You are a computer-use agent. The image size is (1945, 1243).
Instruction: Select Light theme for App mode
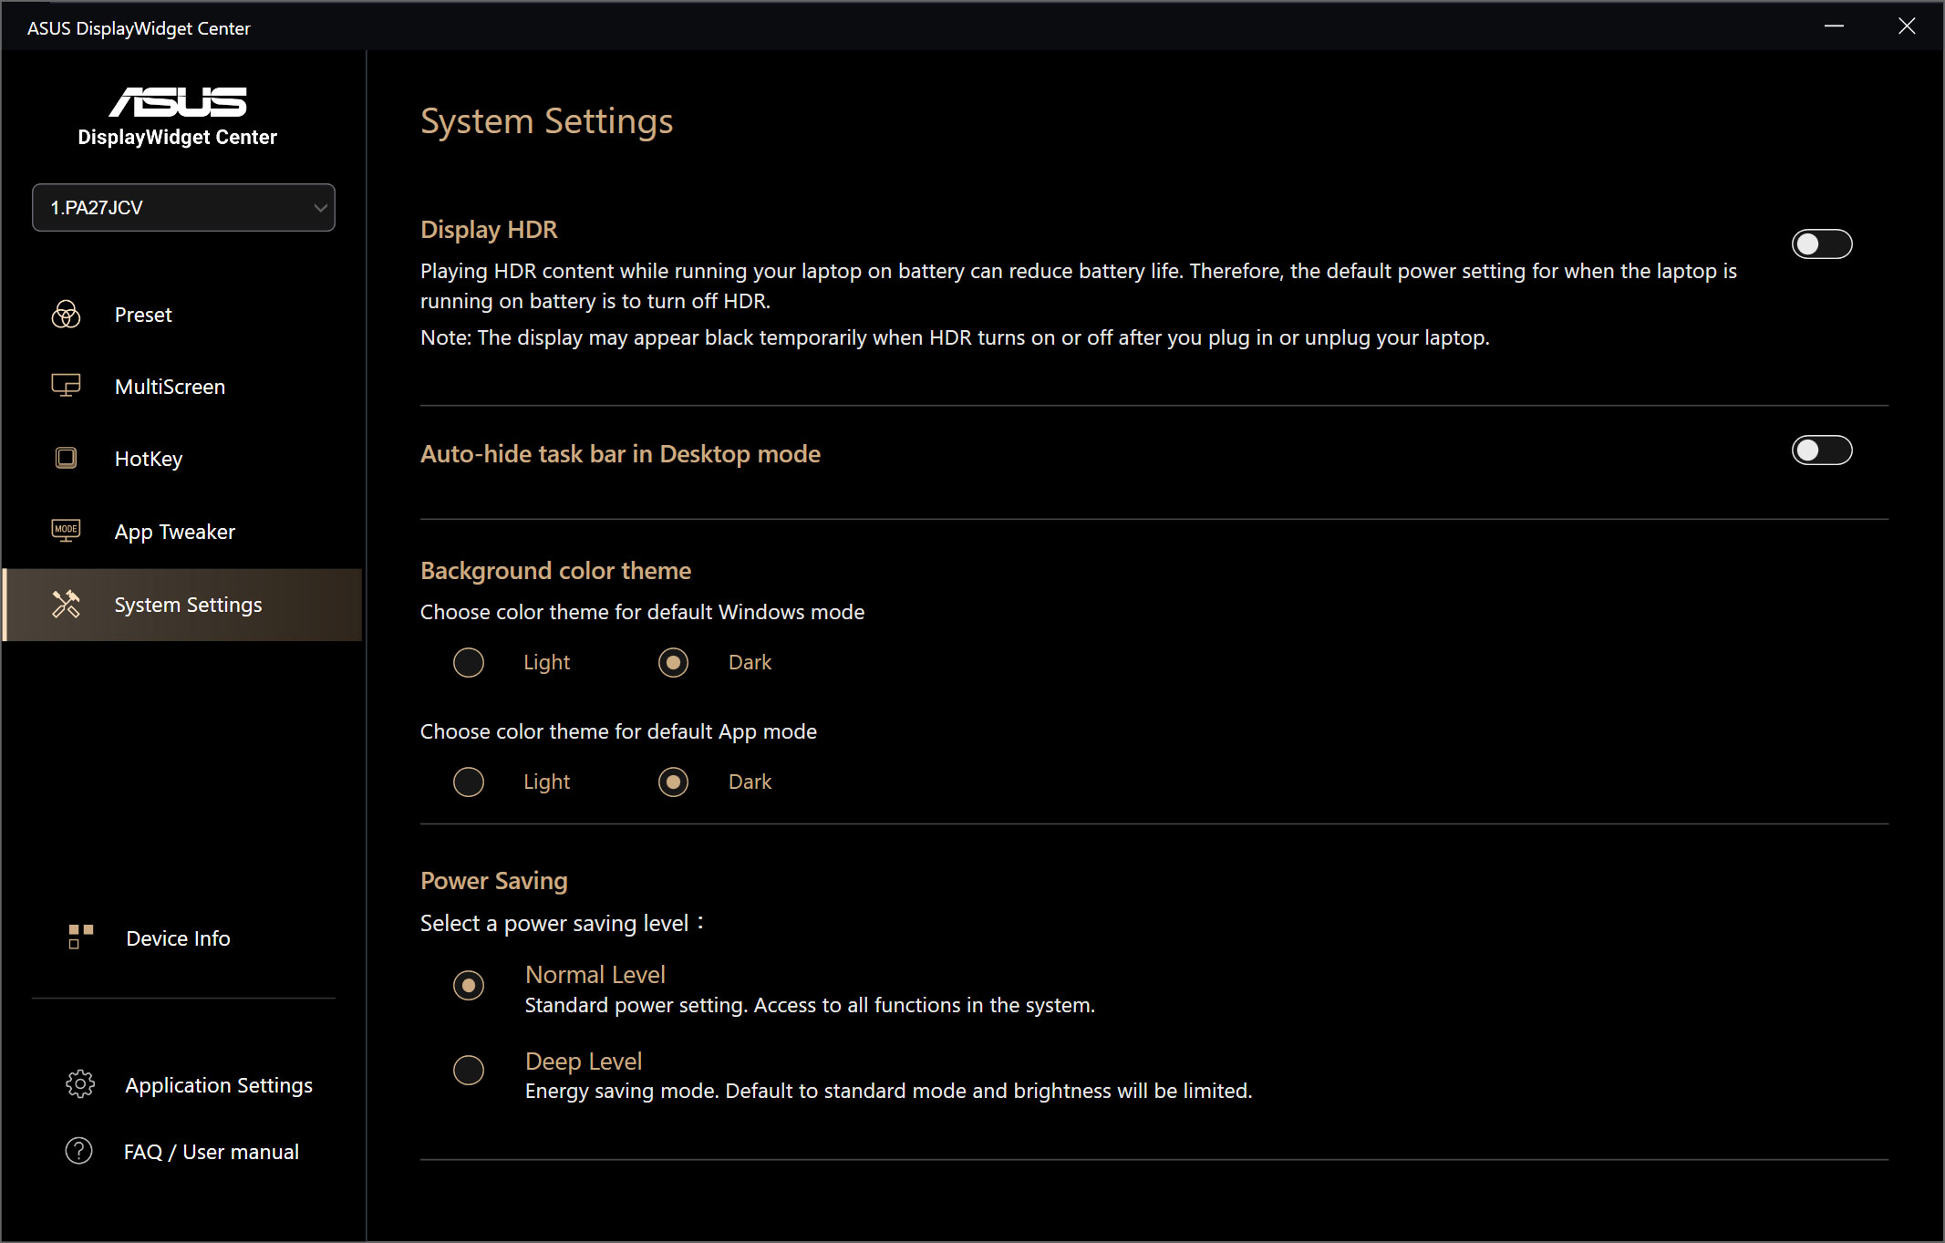point(469,782)
